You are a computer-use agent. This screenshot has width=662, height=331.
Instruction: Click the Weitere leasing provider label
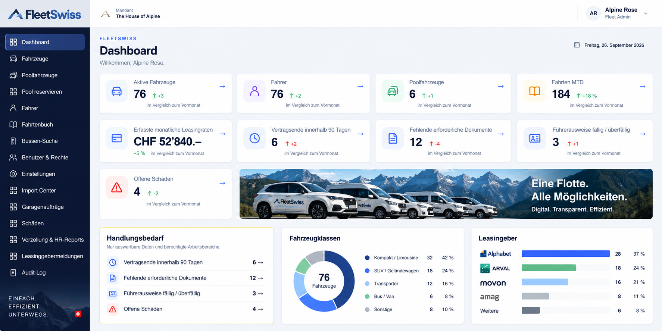489,311
